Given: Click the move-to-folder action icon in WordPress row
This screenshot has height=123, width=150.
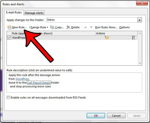Looking at the screenshot, I should 107,37.
